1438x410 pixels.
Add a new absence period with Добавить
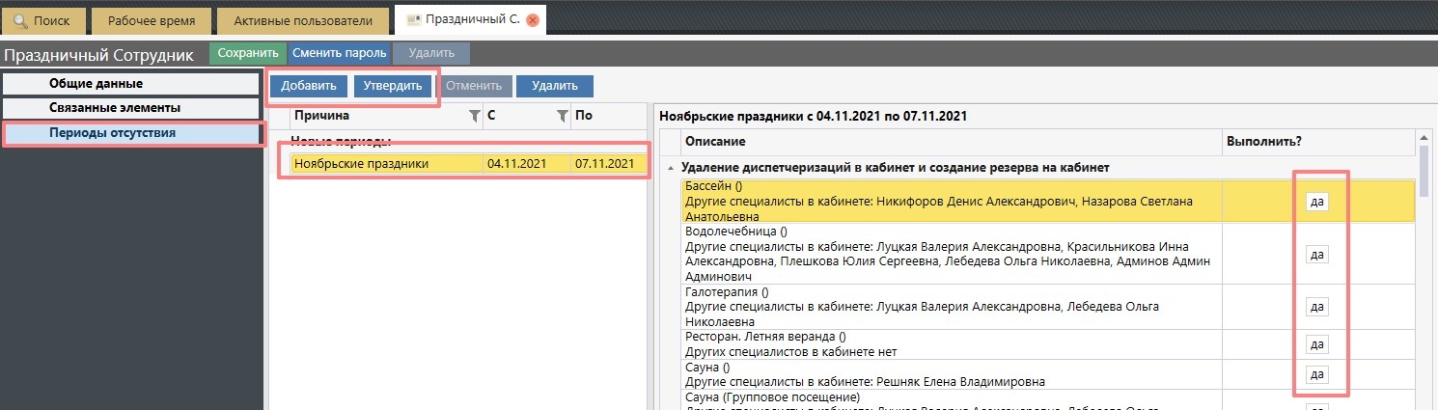[x=308, y=86]
